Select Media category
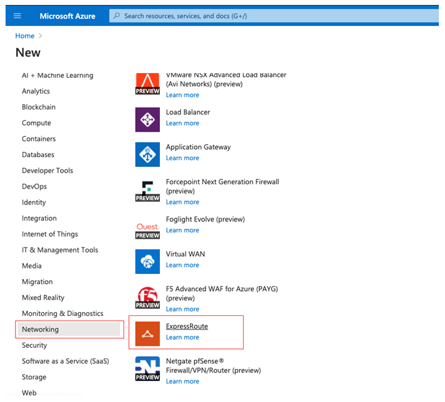 pos(31,266)
